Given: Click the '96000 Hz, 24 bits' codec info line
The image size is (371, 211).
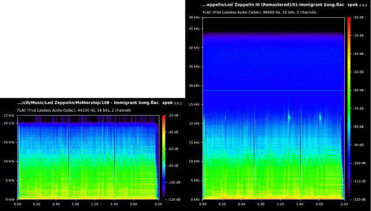Looking at the screenshot, I should [259, 12].
